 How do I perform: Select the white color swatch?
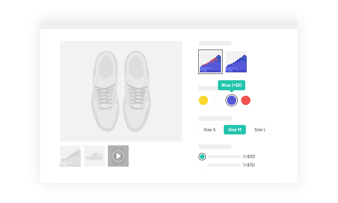[x=217, y=100]
